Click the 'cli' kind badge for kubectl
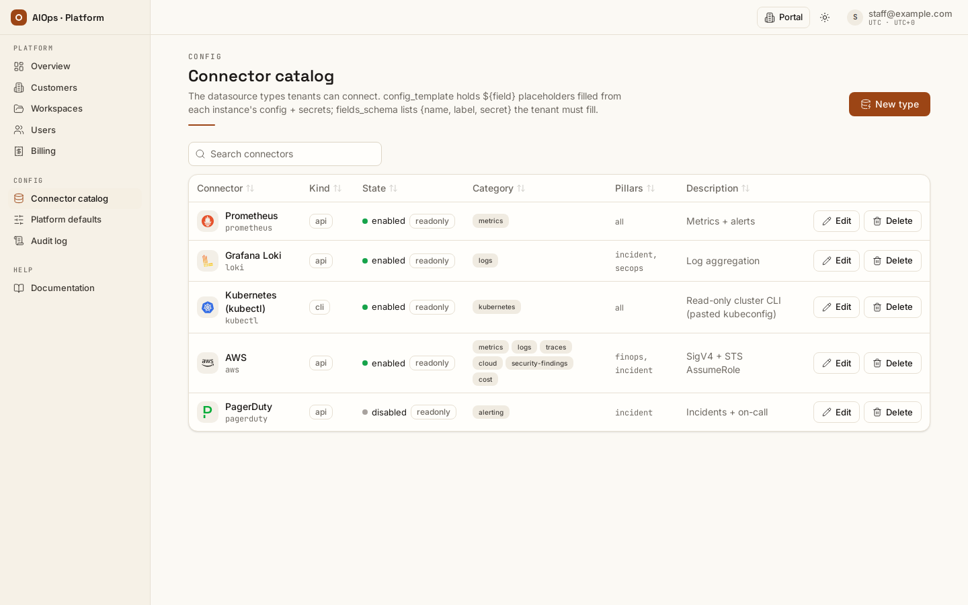Viewport: 968px width, 605px height. [x=319, y=307]
